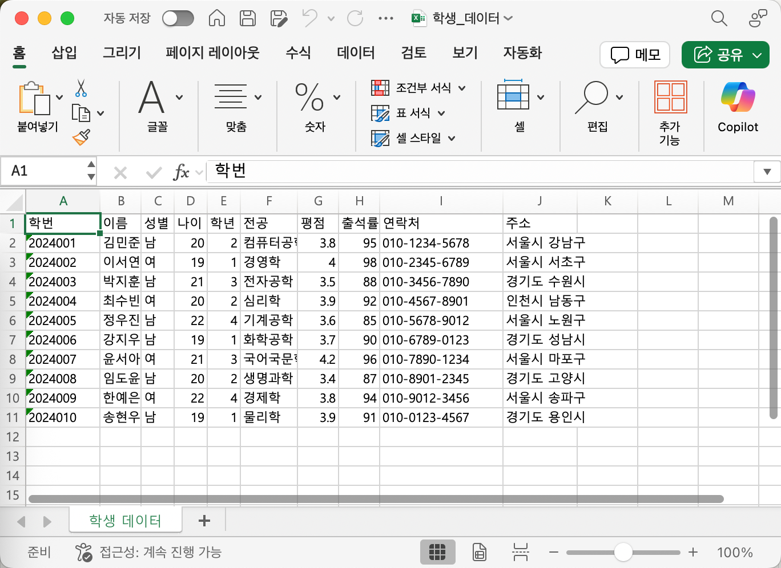The height and width of the screenshot is (568, 781).
Task: Open the 검토 tab
Action: pos(413,53)
